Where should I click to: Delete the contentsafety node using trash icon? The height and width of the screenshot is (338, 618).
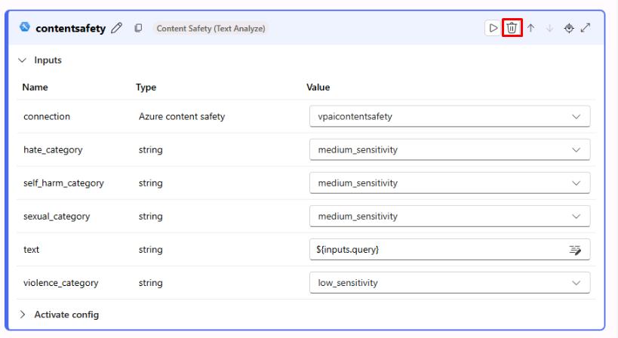click(x=512, y=28)
